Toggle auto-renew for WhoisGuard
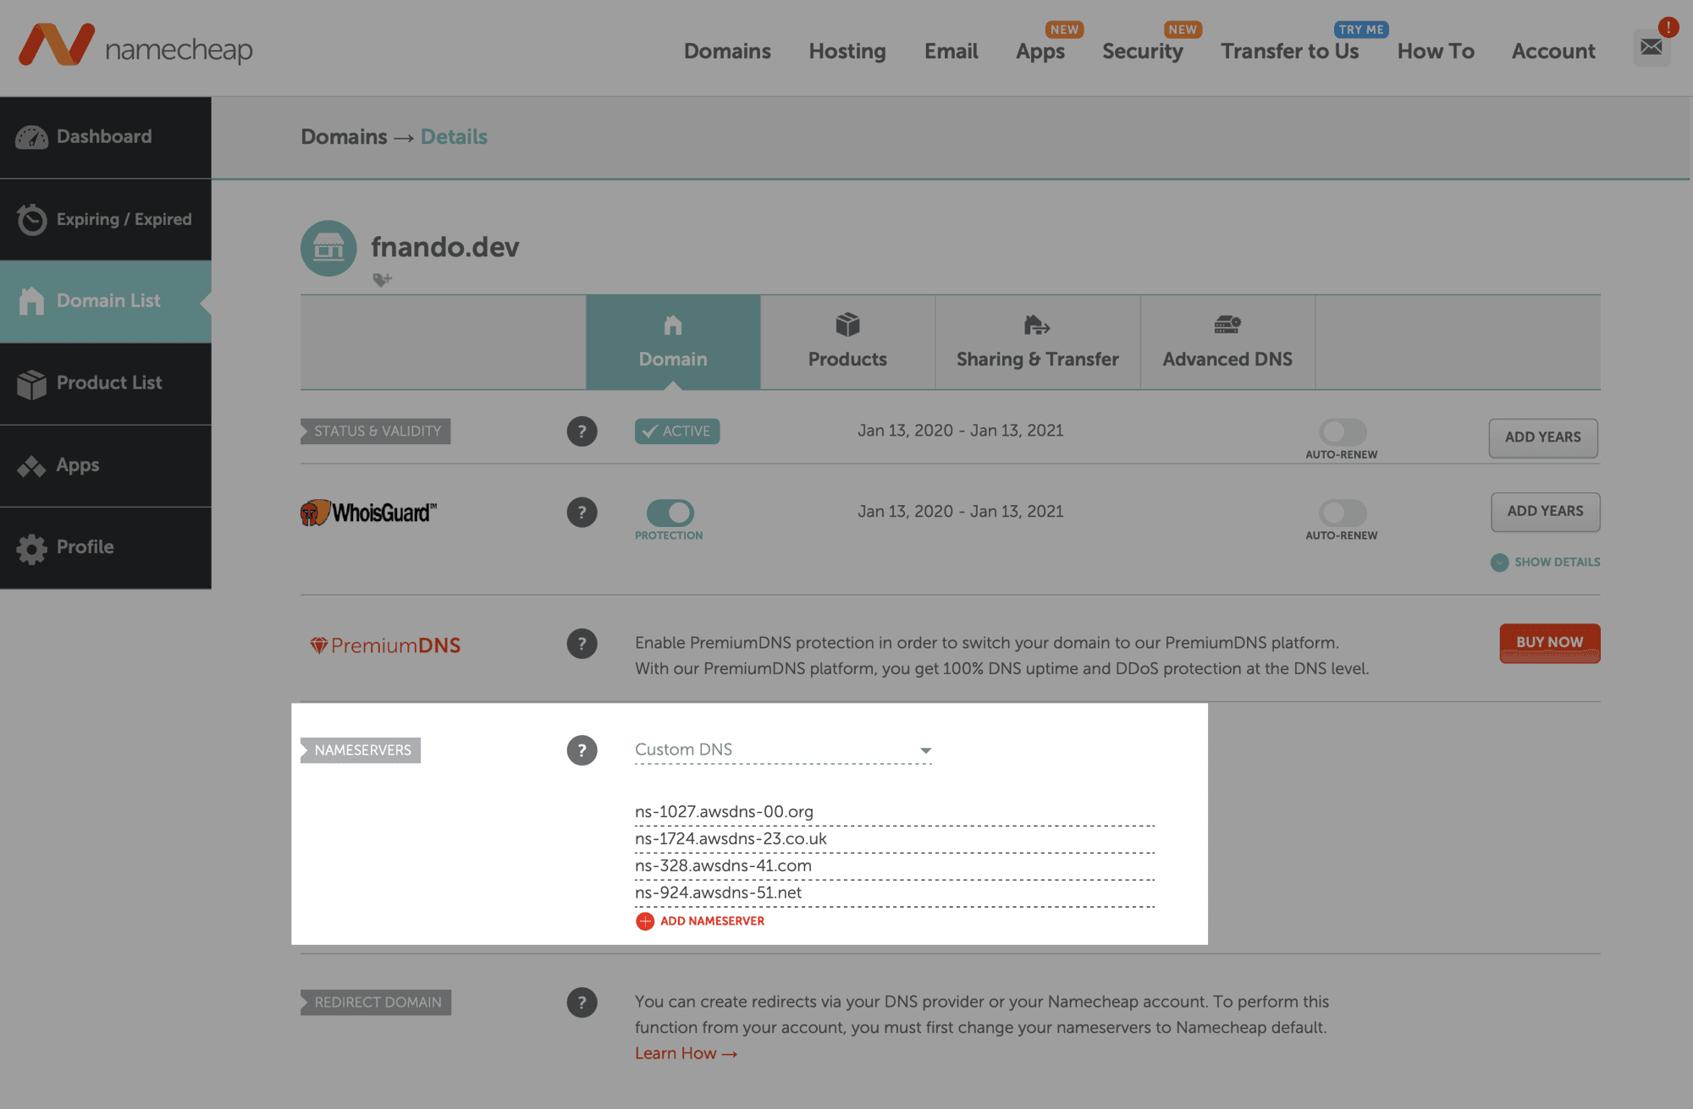 [x=1341, y=513]
